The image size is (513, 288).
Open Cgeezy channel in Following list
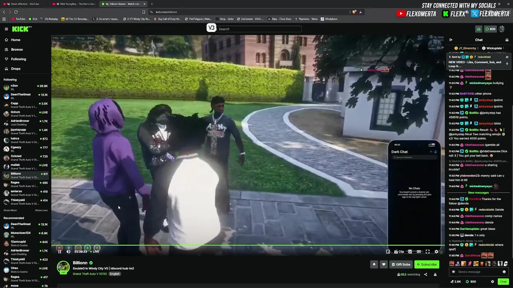point(26,149)
